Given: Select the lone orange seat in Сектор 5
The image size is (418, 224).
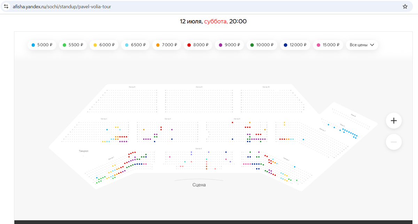Looking at the screenshot, I should tap(144, 130).
